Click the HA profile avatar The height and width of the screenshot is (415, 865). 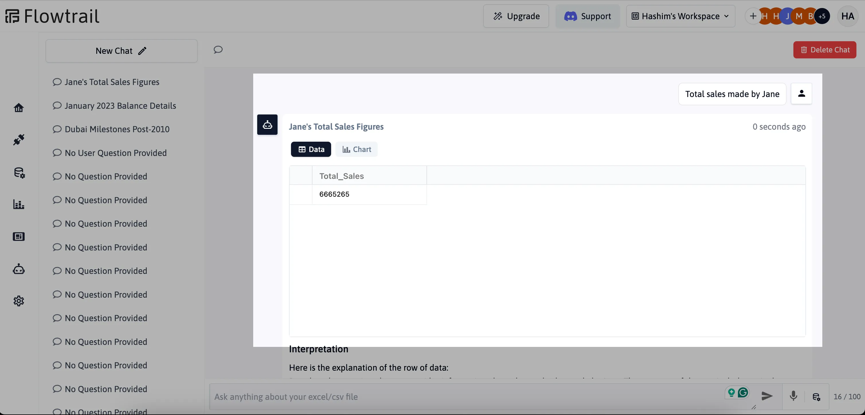coord(848,16)
